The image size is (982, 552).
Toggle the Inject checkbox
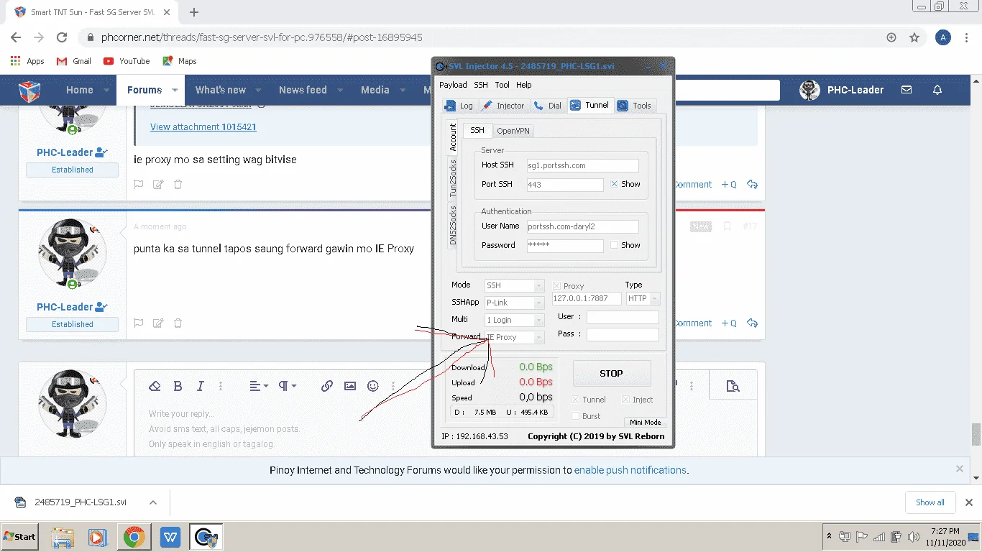click(625, 400)
